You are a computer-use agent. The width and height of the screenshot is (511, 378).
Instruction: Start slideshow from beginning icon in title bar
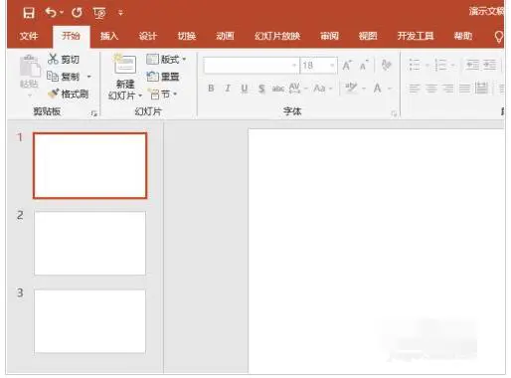[x=99, y=13]
